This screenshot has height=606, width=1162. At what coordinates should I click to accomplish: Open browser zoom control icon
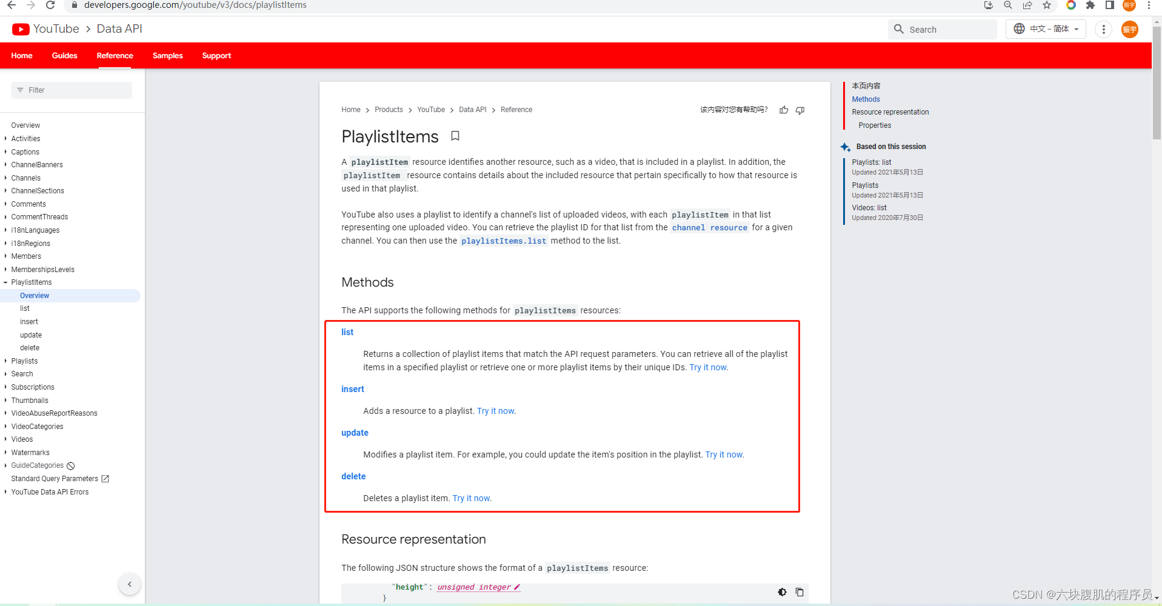[x=1008, y=5]
